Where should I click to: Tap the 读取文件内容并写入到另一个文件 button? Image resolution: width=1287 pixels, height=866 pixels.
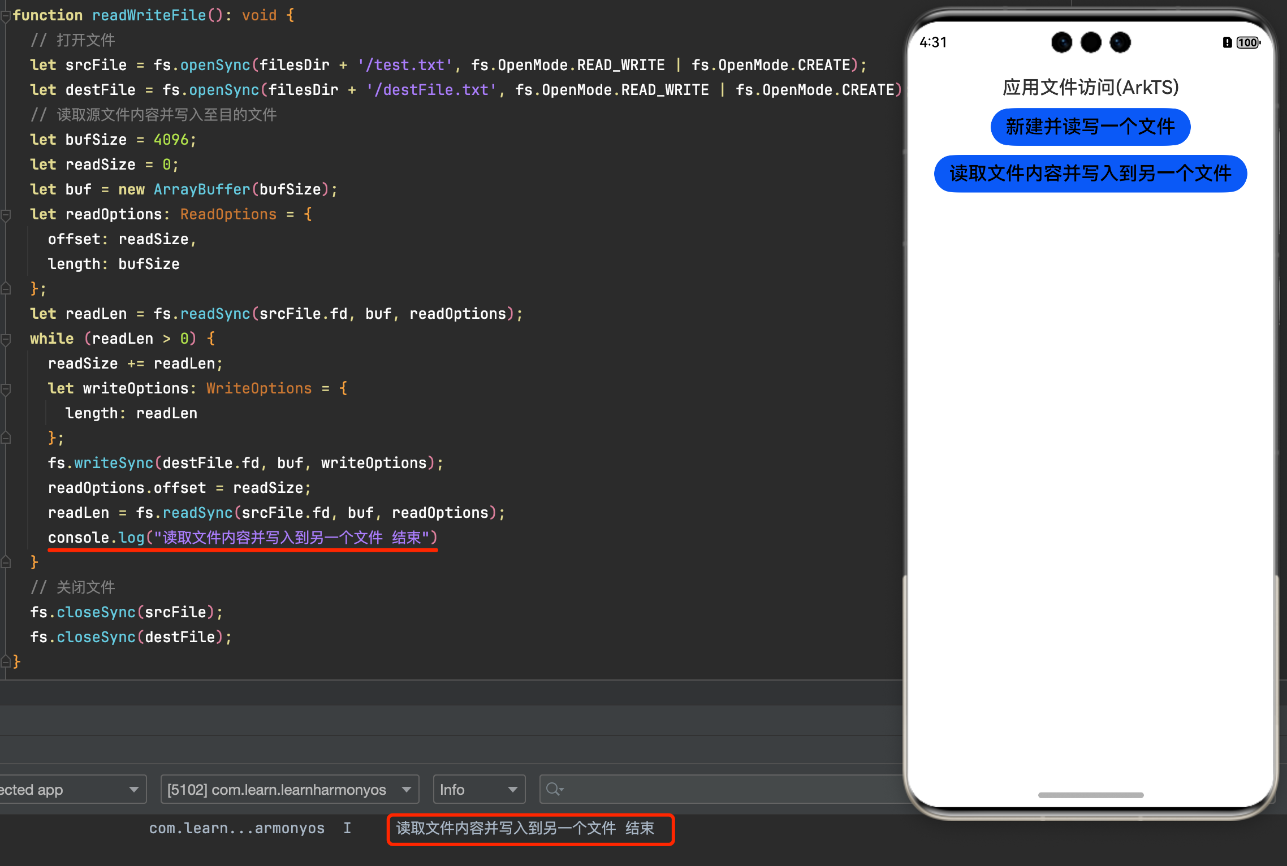1090,174
